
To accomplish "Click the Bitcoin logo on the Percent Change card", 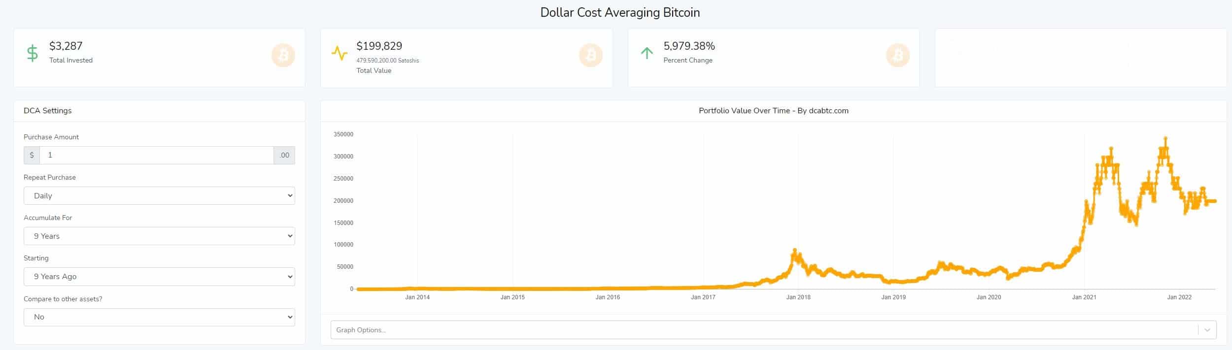I will click(x=898, y=56).
